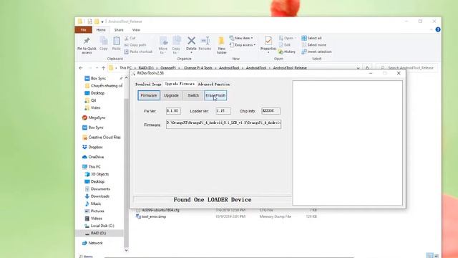Select Pictures in navigation pane
This screenshot has height=258, width=458.
pyautogui.click(x=94, y=211)
